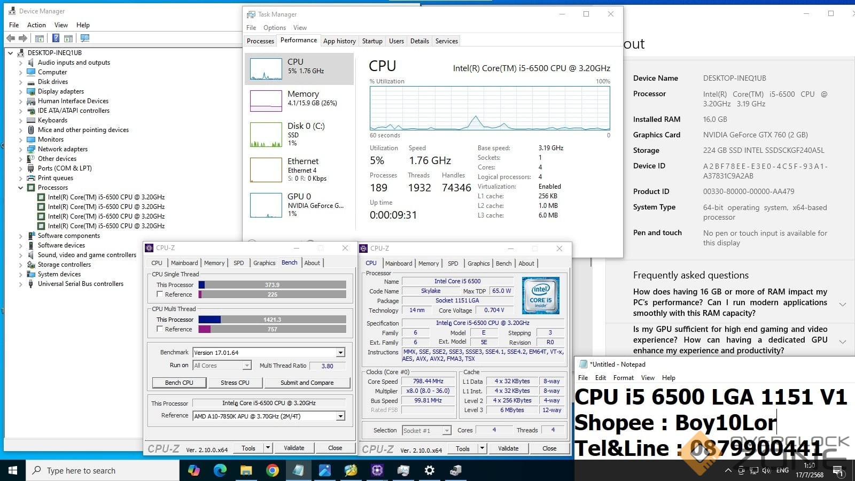Image resolution: width=855 pixels, height=481 pixels.
Task: Click the blue Help icon in Device Manager toolbar
Action: pos(56,38)
